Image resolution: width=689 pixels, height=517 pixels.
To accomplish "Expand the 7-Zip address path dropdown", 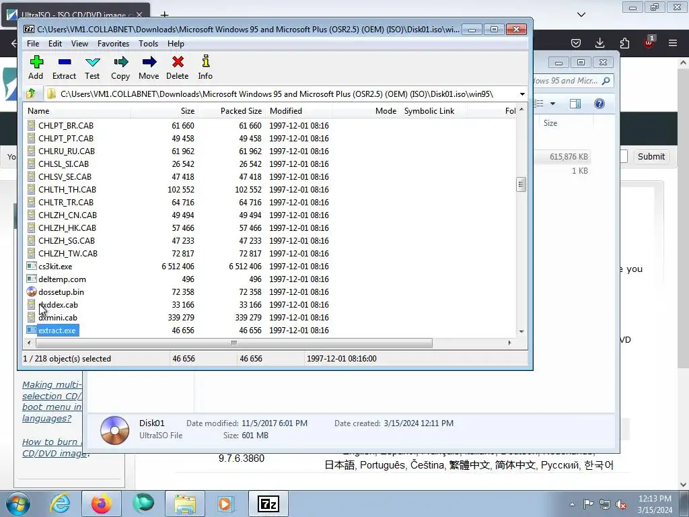I will pyautogui.click(x=522, y=94).
